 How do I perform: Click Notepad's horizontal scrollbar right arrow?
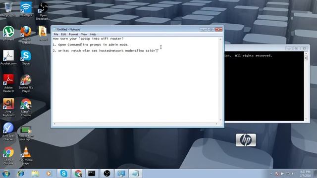(216, 124)
